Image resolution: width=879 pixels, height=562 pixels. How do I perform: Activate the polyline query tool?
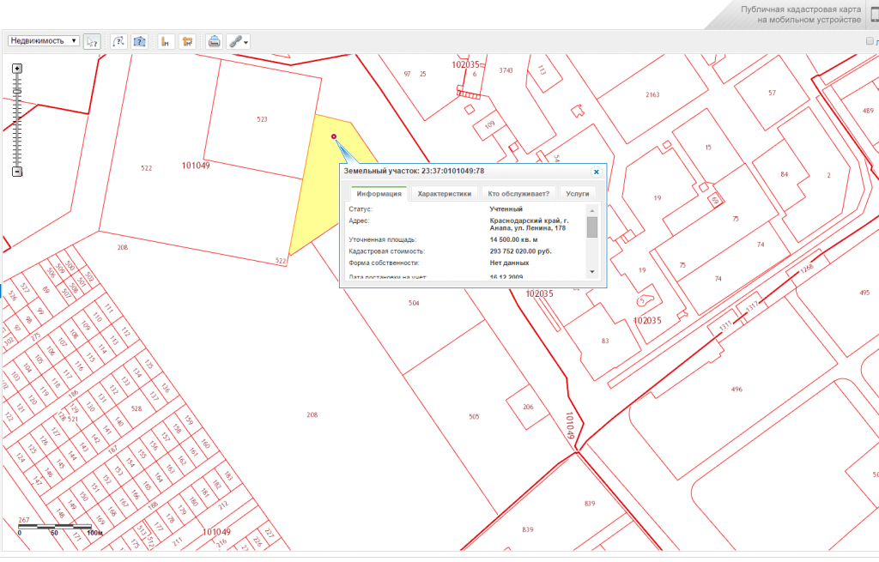[118, 41]
